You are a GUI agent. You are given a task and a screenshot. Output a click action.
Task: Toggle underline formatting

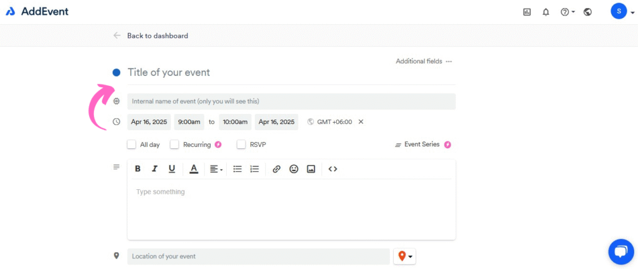(172, 169)
